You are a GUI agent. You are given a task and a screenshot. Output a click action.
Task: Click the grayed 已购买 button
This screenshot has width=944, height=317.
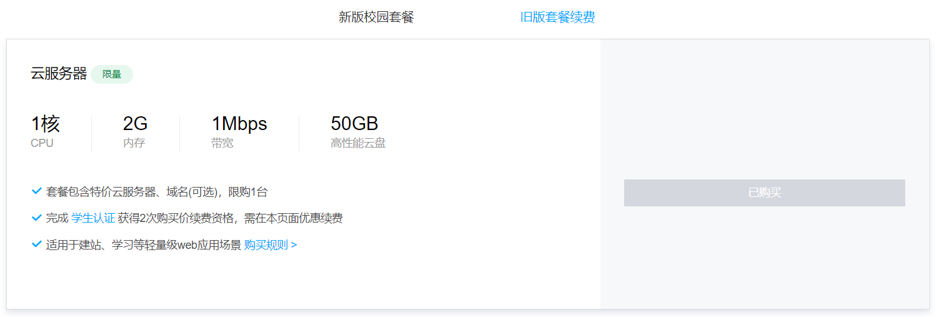[764, 193]
